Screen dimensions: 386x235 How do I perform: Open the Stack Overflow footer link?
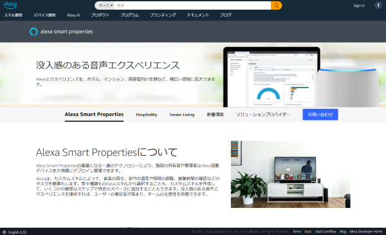(326, 232)
